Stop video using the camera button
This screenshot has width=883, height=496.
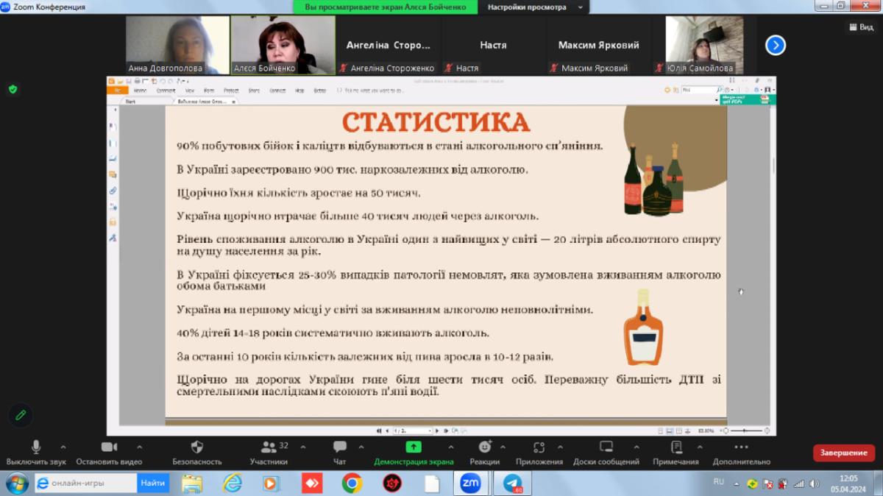click(109, 447)
